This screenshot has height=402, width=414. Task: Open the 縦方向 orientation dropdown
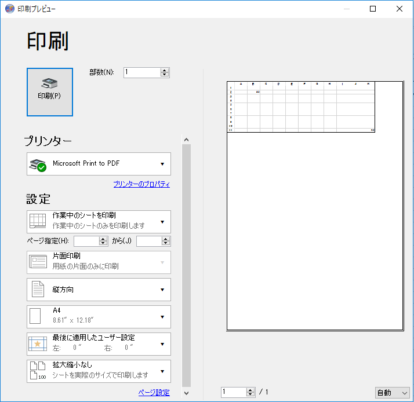point(162,290)
